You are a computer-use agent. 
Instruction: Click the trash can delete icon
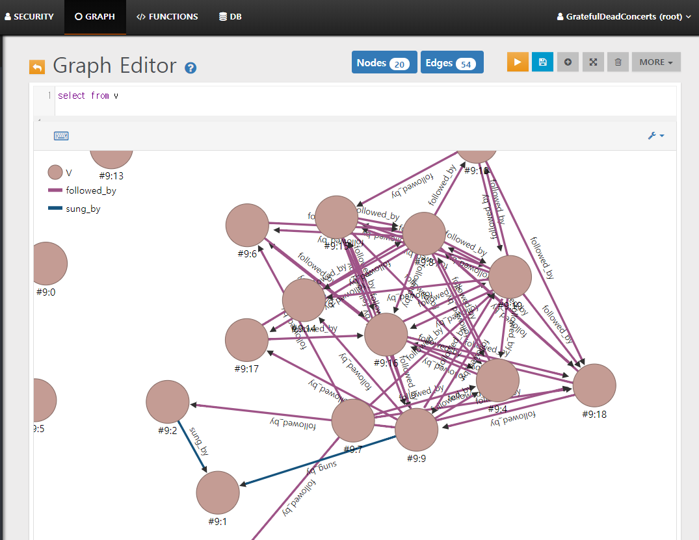pyautogui.click(x=618, y=62)
